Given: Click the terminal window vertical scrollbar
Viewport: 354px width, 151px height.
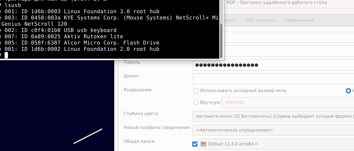Looking at the screenshot, I should coord(221,41).
